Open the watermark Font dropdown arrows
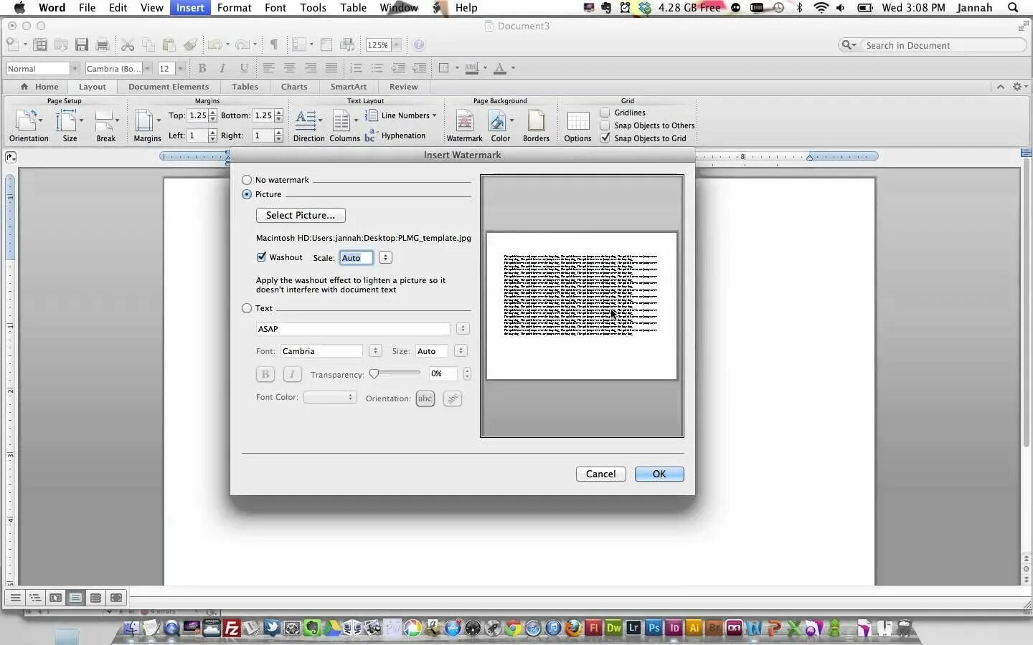This screenshot has height=645, width=1033. (375, 351)
